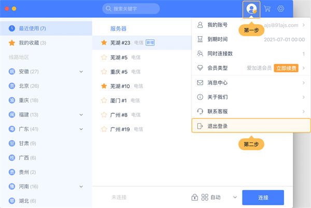The image size is (311, 208).
Task: Select server 芜湖 #5
Action: (142, 57)
